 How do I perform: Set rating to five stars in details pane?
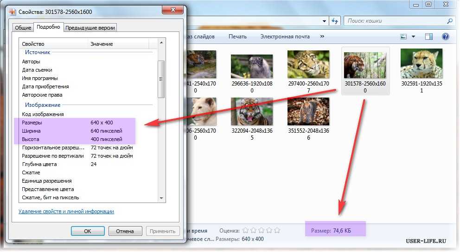(x=277, y=231)
